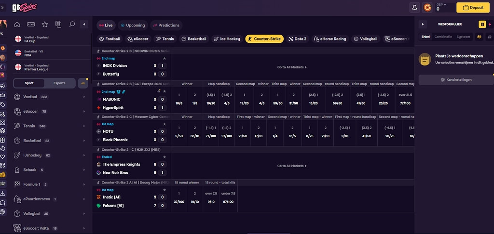Viewport: 494px width, 234px height.
Task: Open the Home icon in sports sidebar
Action: tap(17, 24)
